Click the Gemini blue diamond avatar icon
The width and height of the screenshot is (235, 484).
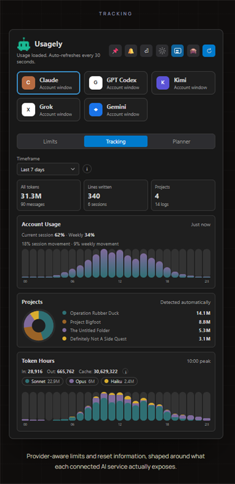click(x=96, y=109)
